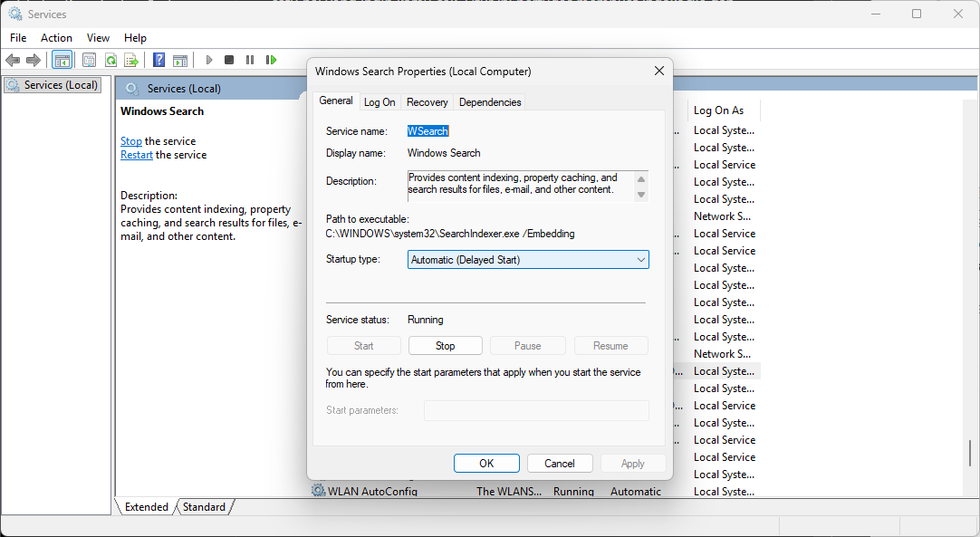The image size is (980, 537).
Task: Open the Help menu
Action: 135,37
